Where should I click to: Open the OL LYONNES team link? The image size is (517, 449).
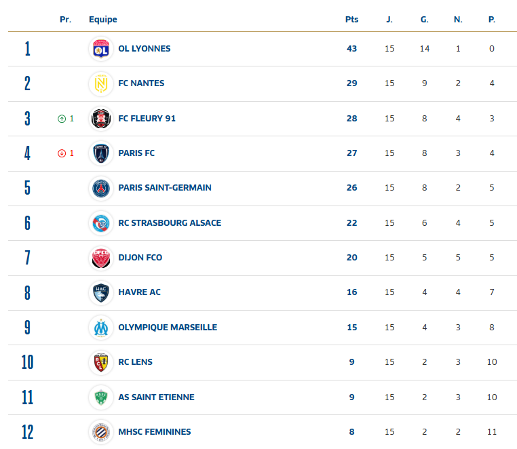(x=144, y=49)
